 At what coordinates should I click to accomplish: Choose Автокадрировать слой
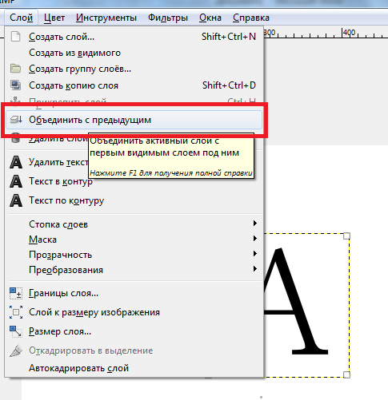(x=78, y=368)
